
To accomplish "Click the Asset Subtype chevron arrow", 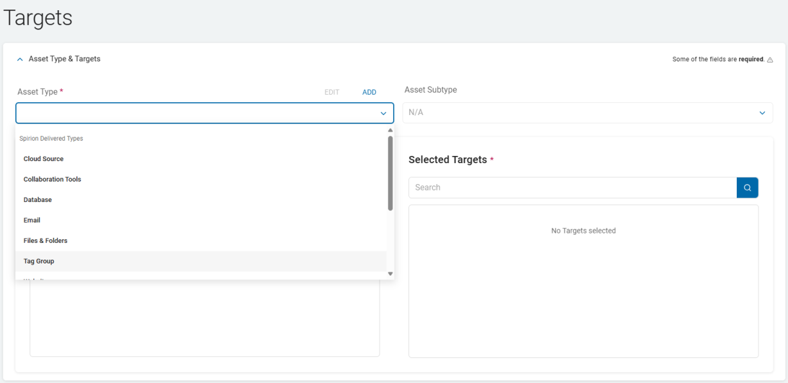I will tap(762, 113).
